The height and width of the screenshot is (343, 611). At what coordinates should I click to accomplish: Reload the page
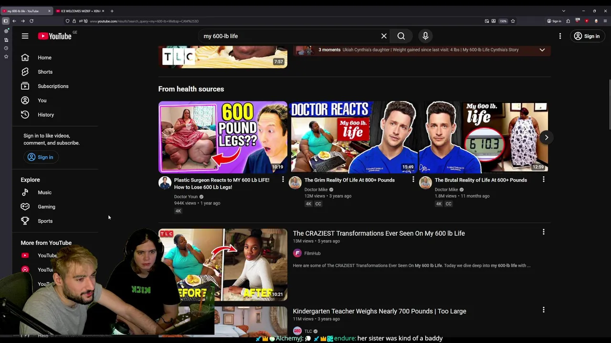tap(32, 21)
